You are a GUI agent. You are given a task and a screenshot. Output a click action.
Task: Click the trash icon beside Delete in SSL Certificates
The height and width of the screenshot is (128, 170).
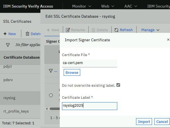tap(27, 34)
